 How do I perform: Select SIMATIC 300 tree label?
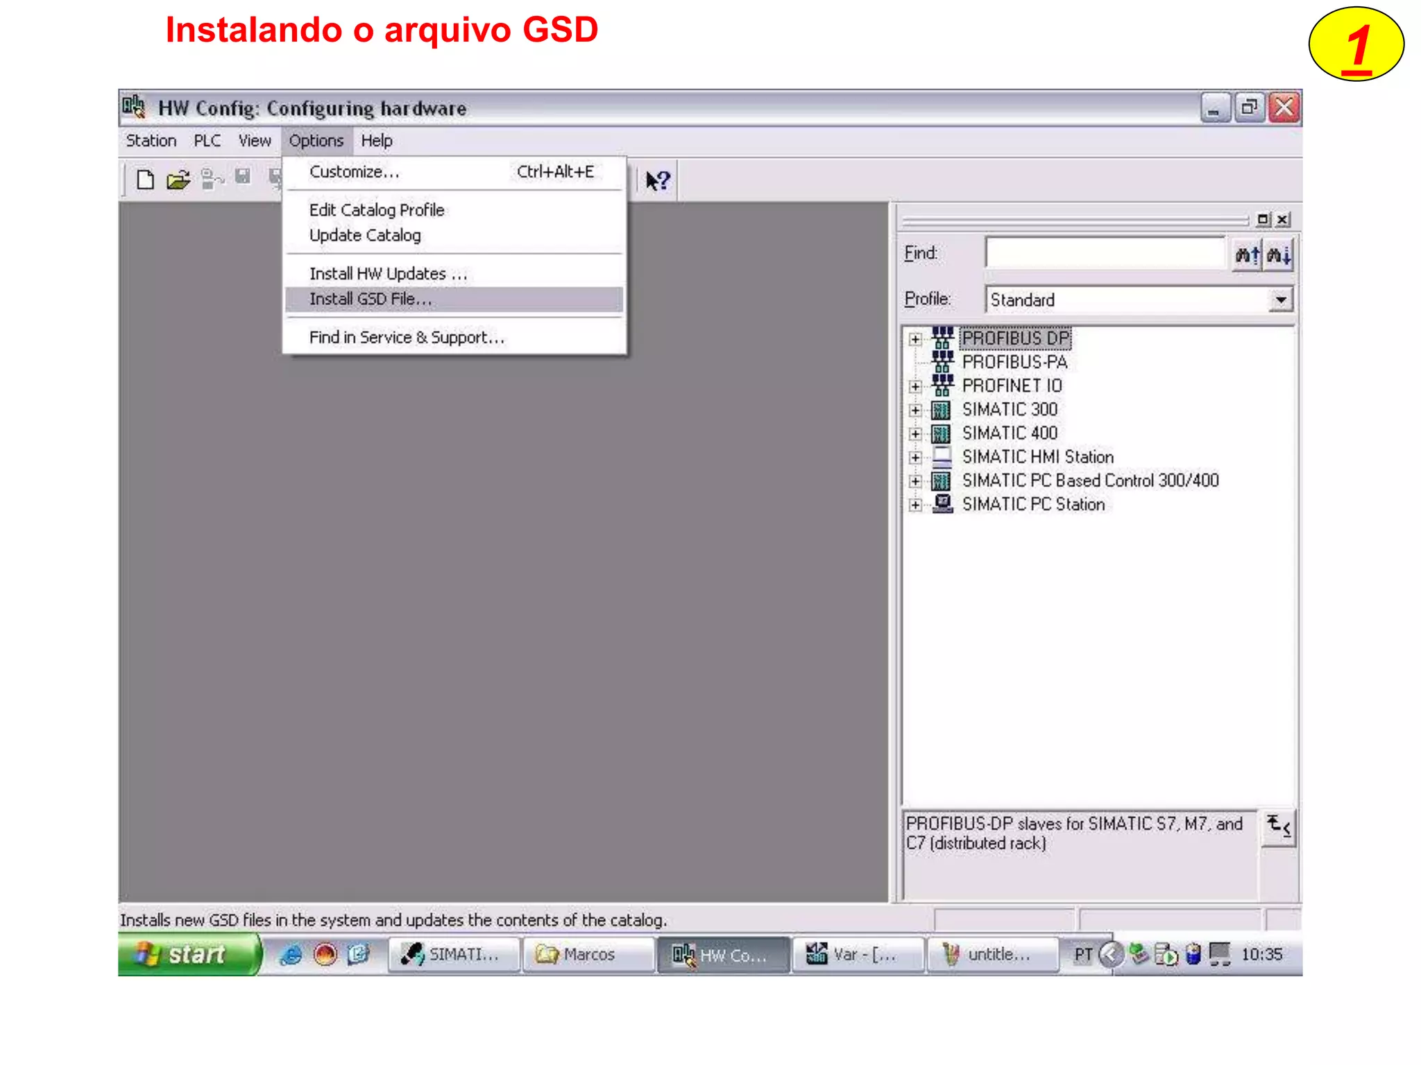pyautogui.click(x=1010, y=410)
